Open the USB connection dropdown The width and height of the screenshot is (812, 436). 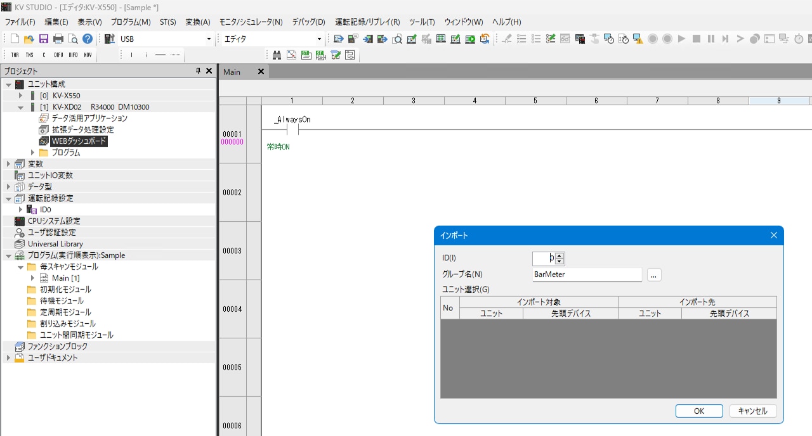[x=209, y=39]
